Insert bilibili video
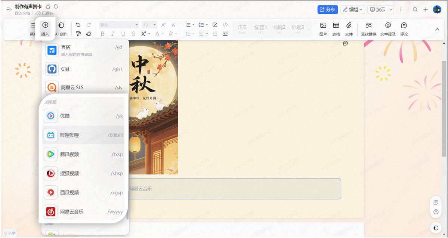448x238 pixels. click(83, 135)
